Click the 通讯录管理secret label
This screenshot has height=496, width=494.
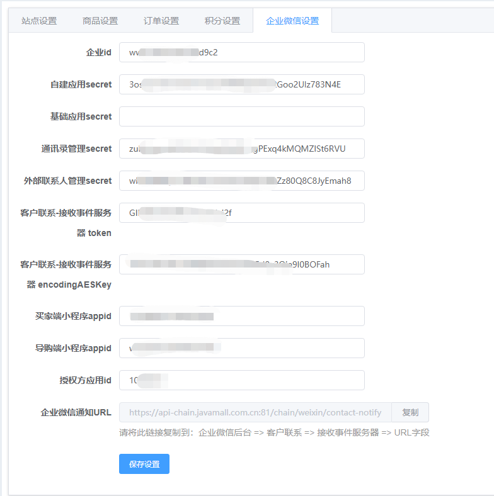click(x=77, y=149)
